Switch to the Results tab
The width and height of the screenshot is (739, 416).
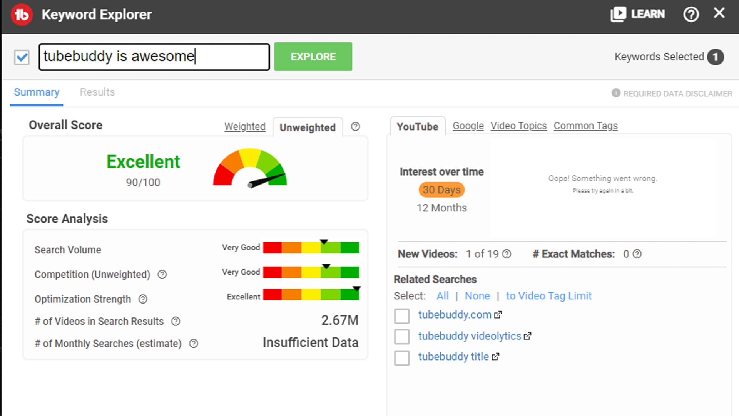tap(97, 92)
